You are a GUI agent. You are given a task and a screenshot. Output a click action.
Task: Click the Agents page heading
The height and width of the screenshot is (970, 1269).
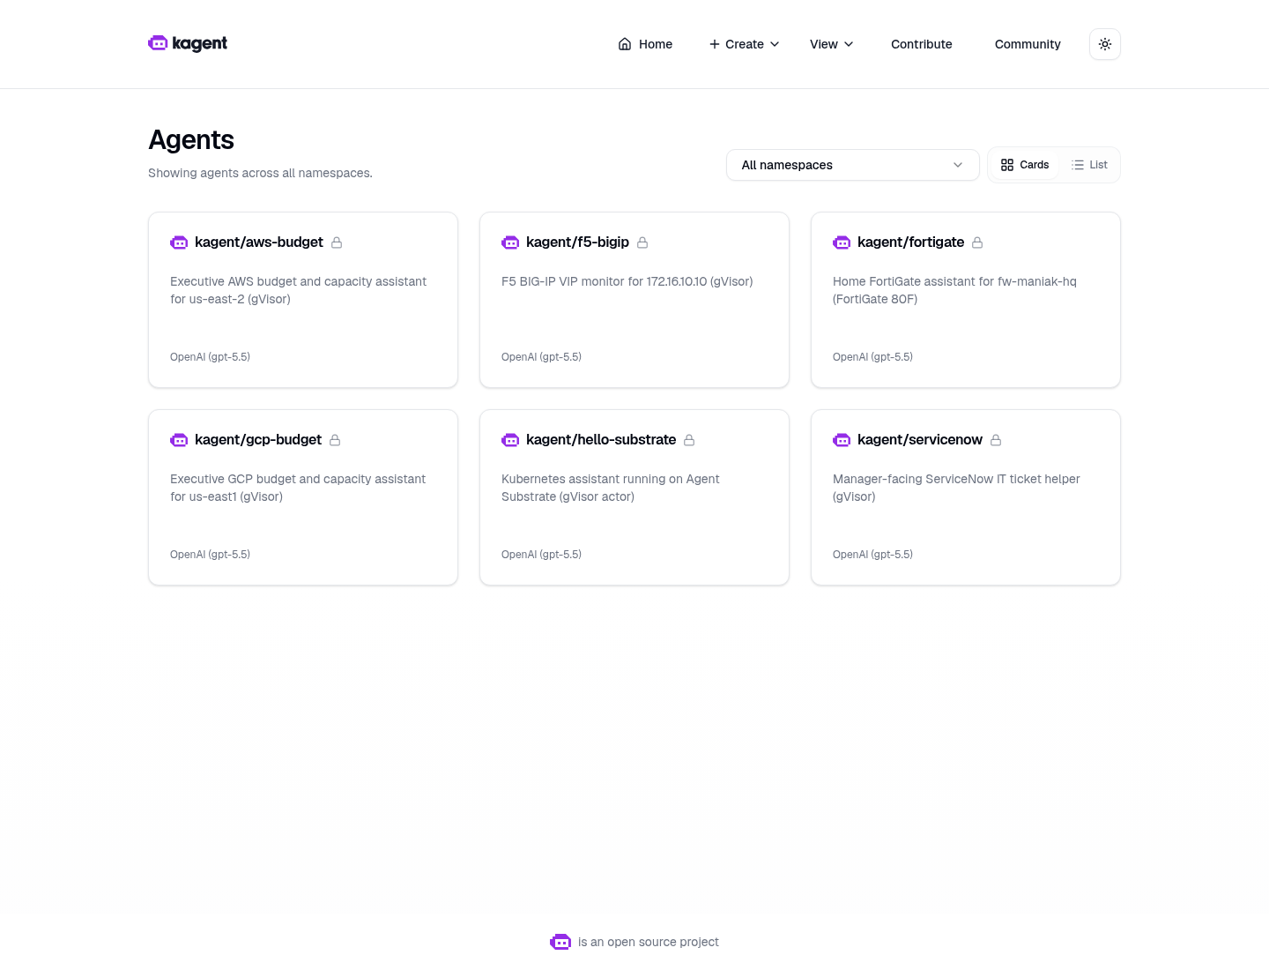tap(191, 140)
